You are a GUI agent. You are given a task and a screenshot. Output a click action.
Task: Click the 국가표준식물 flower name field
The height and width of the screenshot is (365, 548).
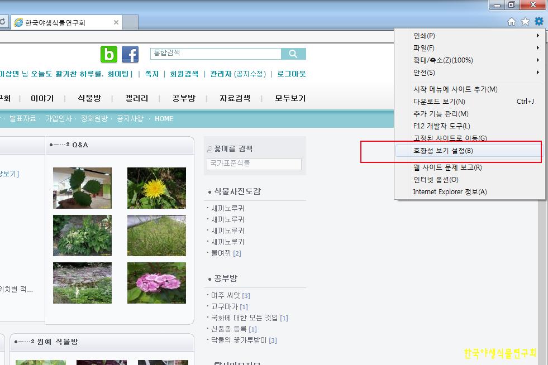[x=254, y=164]
